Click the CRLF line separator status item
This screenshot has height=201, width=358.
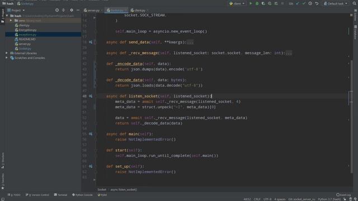(x=257, y=199)
